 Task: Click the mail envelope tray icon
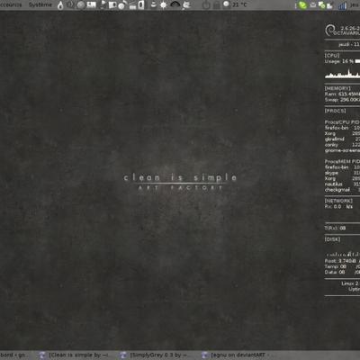(313, 4)
